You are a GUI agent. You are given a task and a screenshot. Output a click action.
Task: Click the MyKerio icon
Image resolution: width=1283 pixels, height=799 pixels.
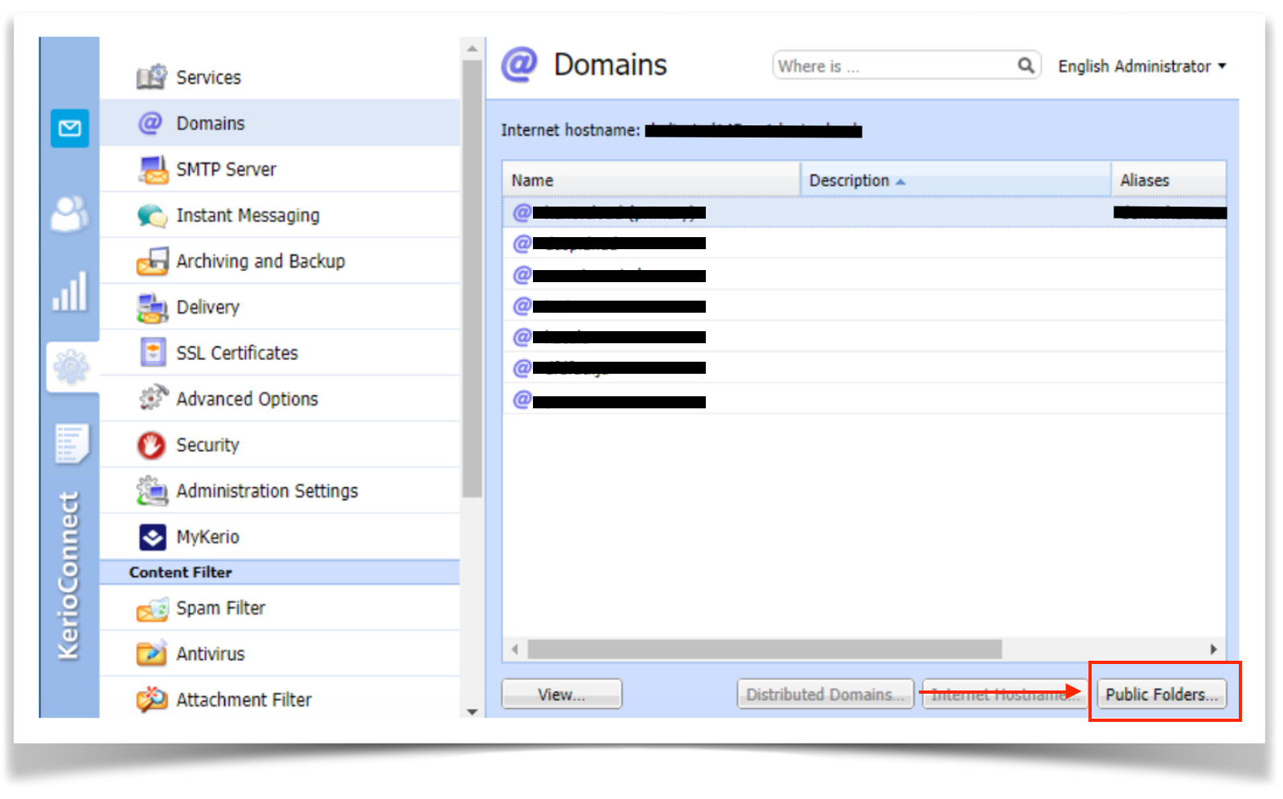tap(153, 537)
